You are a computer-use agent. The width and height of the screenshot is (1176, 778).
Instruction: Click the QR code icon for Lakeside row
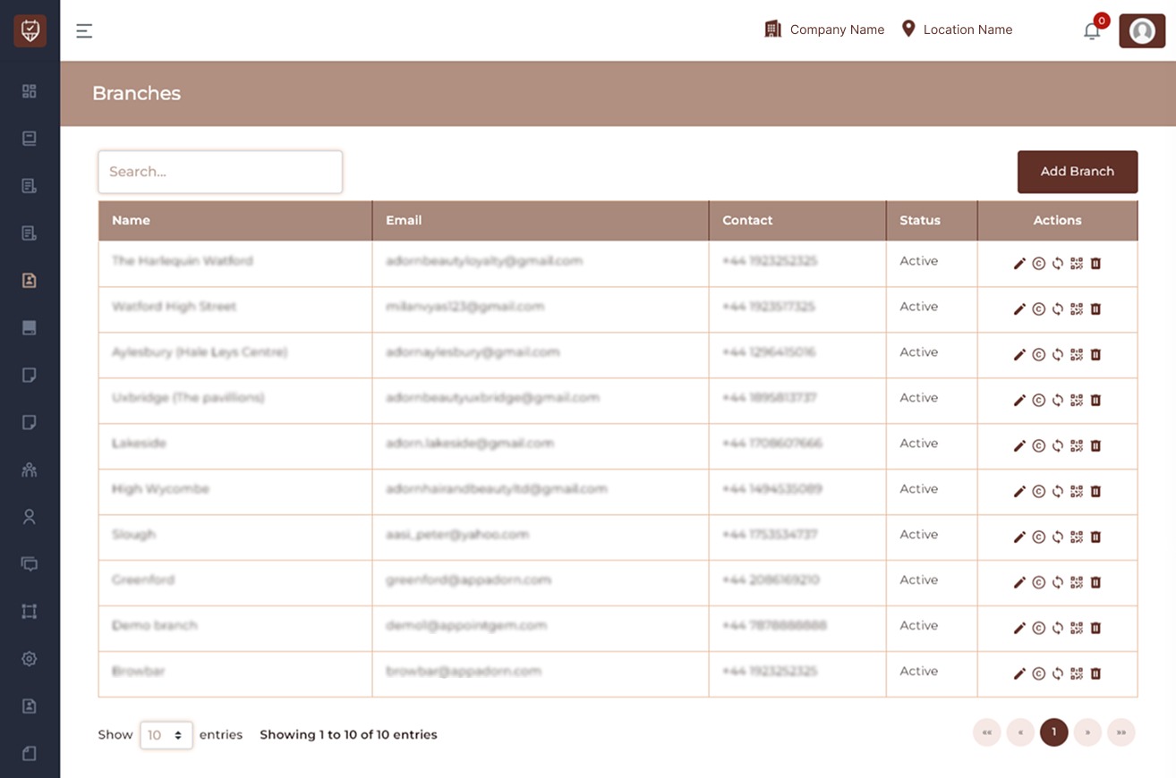(x=1077, y=445)
